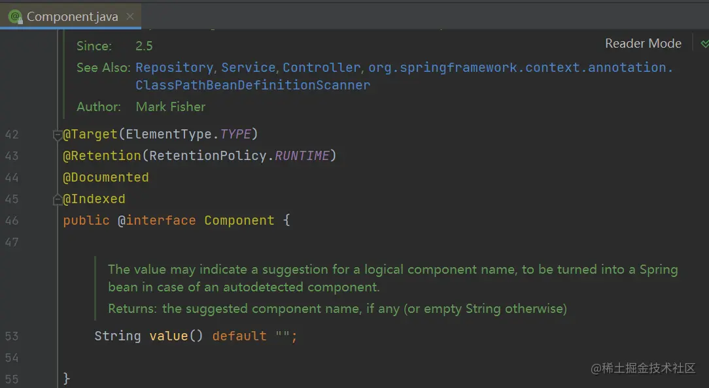
Task: Click line number 53 in the gutter
Action: 12,336
